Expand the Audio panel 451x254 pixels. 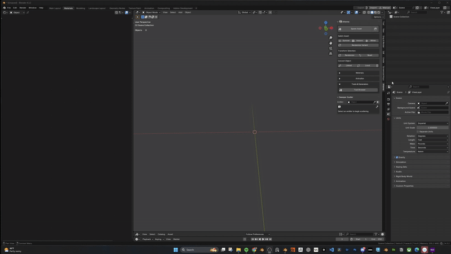coord(421,172)
